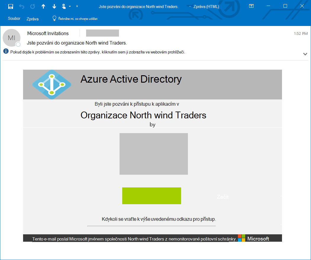Screen dimensions: 311x260
Task: Click the presence status circle on avatar
Action: [x=18, y=44]
